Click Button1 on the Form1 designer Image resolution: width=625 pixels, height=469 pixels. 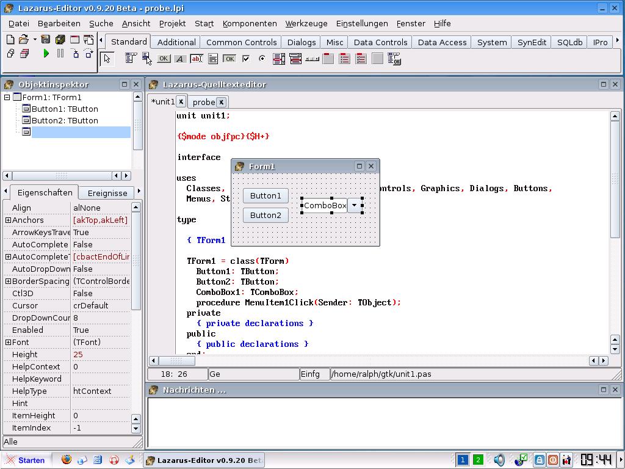coord(266,195)
